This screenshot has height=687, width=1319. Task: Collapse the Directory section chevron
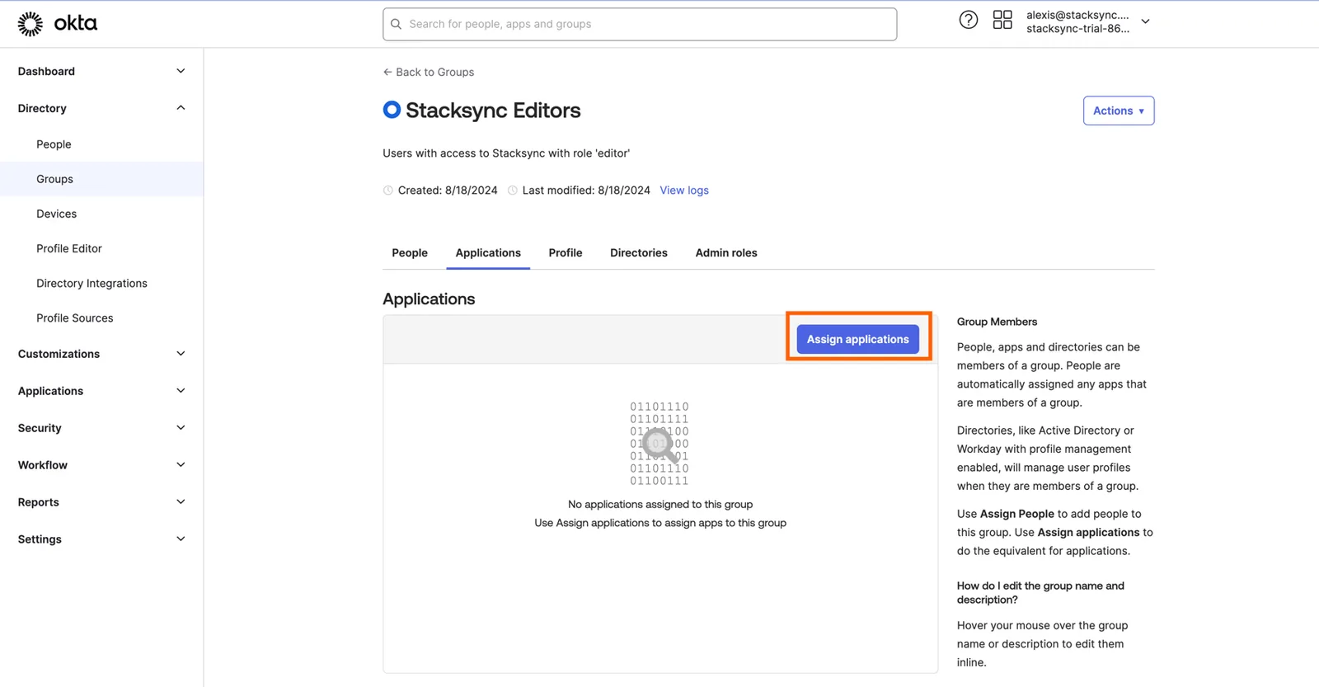pos(181,108)
